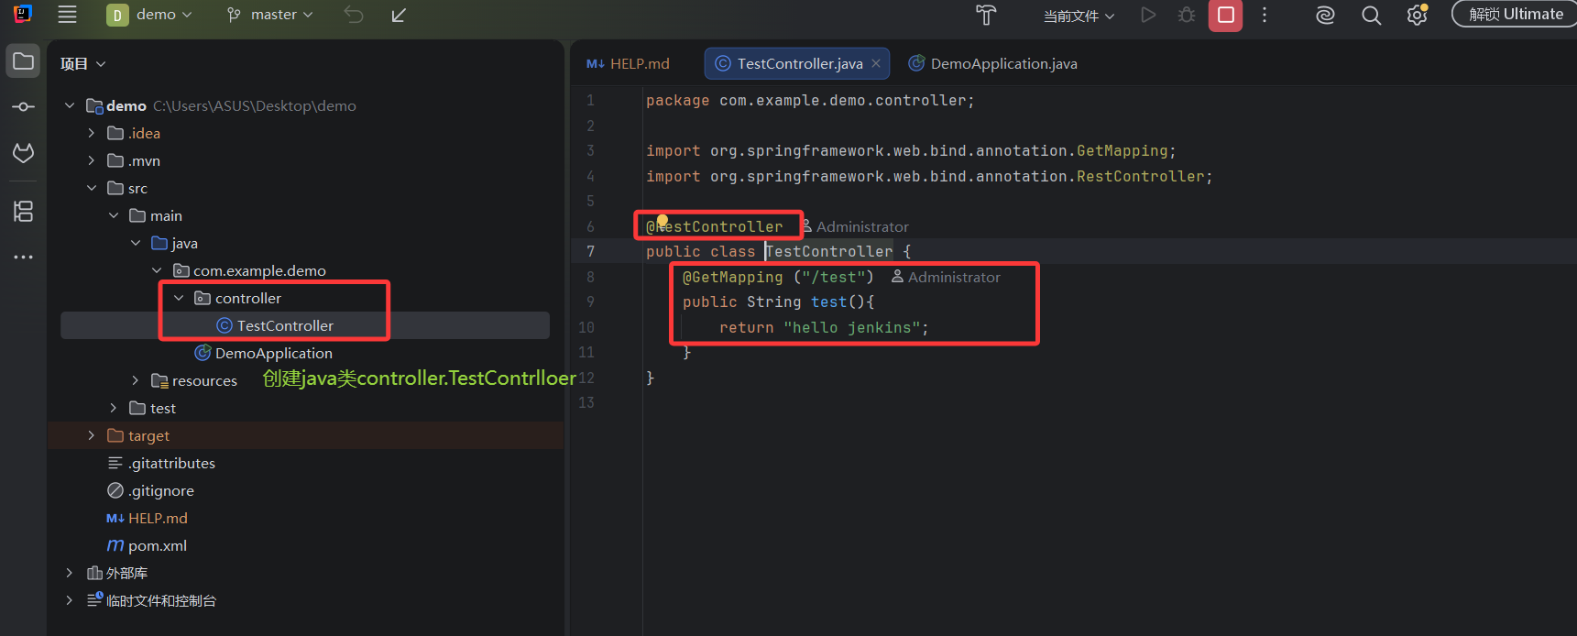Open the 项目 view dropdown
Image resolution: width=1577 pixels, height=636 pixels.
(x=82, y=63)
